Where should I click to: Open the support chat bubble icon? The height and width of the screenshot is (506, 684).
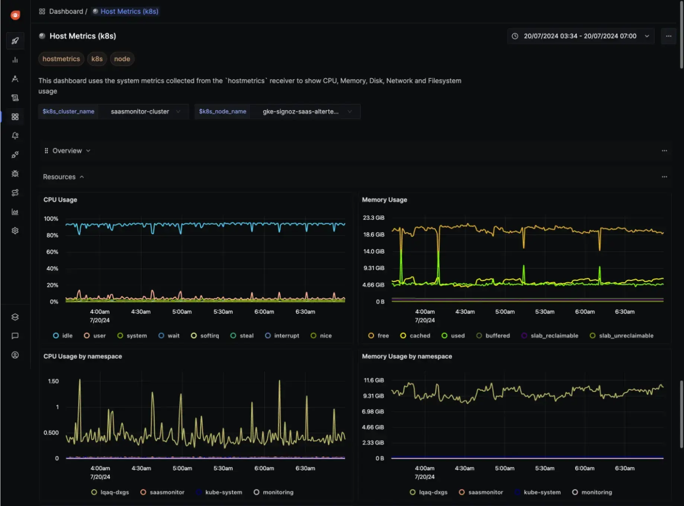[x=15, y=336]
